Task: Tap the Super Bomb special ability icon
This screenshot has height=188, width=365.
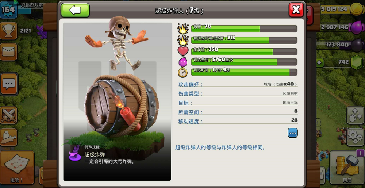Action: [x=75, y=153]
